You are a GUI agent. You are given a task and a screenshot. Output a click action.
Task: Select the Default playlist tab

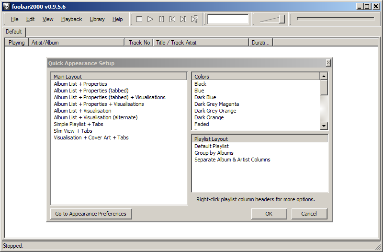(x=14, y=32)
